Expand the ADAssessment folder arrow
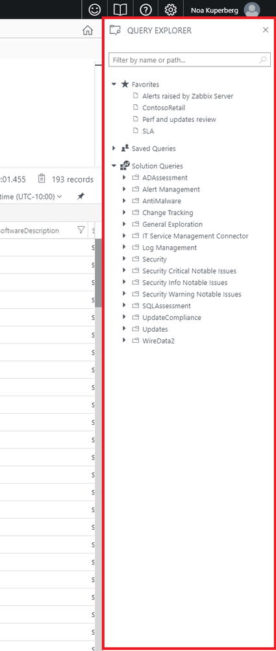Viewport: 276px width, 651px height. pyautogui.click(x=124, y=178)
